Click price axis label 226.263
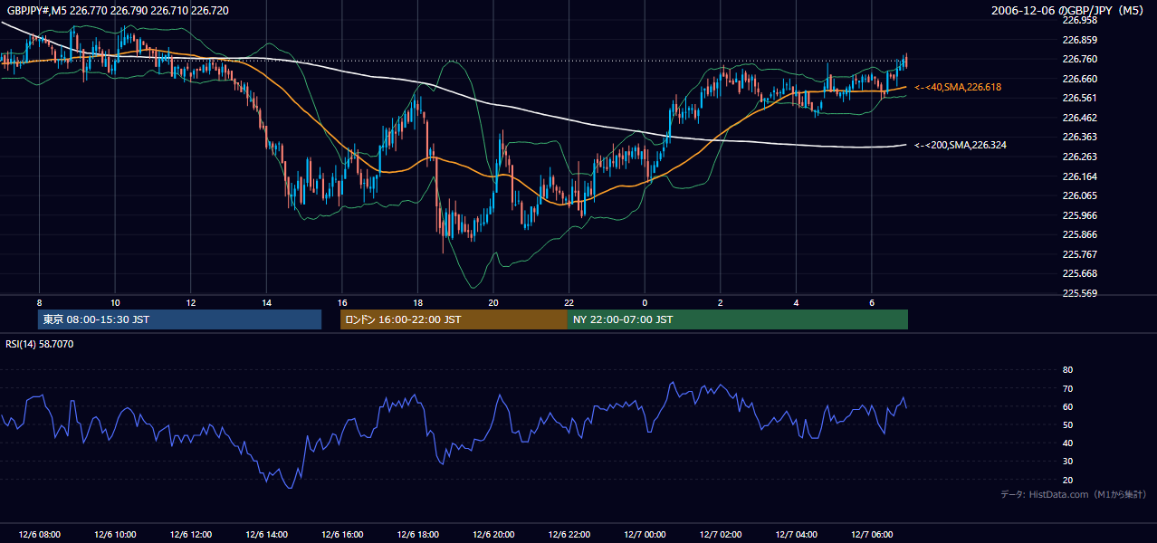Image resolution: width=1157 pixels, height=543 pixels. tap(1079, 157)
